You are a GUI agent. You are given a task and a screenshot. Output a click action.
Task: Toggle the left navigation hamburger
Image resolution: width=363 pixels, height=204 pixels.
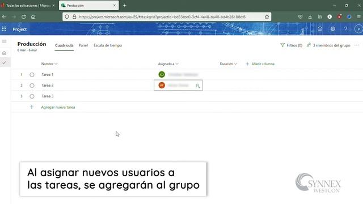[4, 41]
